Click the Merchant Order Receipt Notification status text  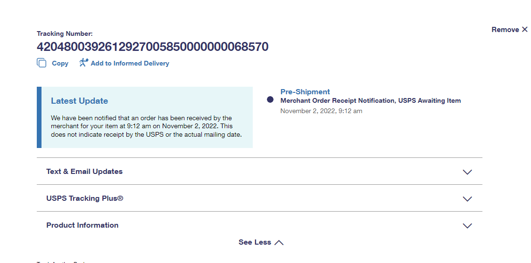pyautogui.click(x=371, y=100)
